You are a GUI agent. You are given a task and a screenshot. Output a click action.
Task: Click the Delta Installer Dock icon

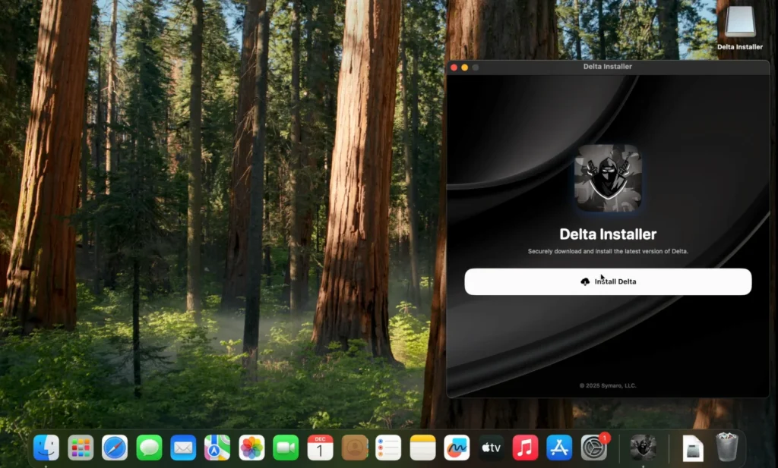point(643,448)
